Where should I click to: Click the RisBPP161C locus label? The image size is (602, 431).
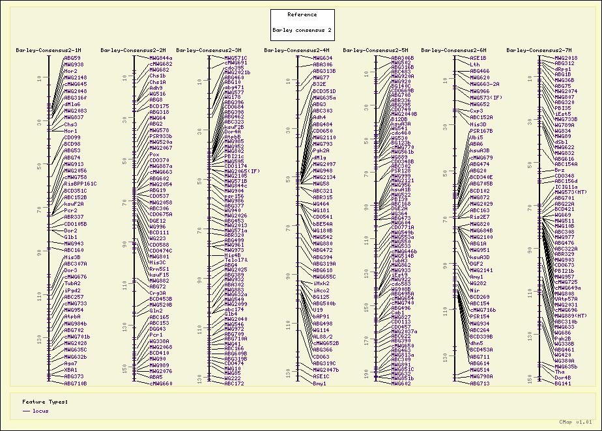pyautogui.click(x=80, y=184)
